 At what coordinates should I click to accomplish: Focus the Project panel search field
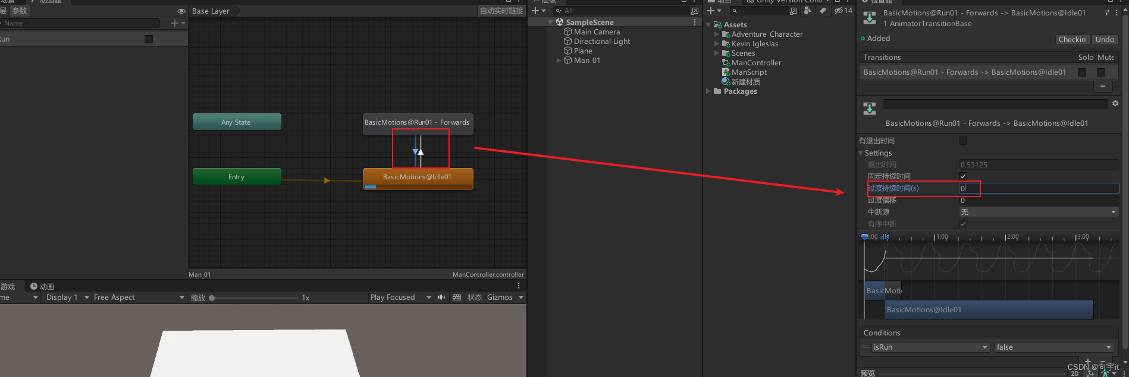(x=759, y=11)
